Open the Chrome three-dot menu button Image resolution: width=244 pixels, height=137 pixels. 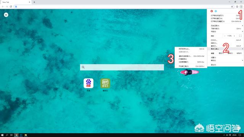241,6
